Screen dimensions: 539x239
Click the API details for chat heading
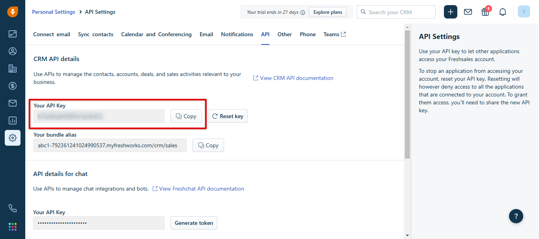(x=60, y=174)
